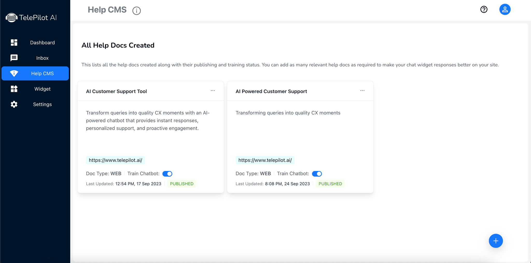Open the AI Powered Customer Support card title
Image resolution: width=531 pixels, height=263 pixels.
point(271,91)
